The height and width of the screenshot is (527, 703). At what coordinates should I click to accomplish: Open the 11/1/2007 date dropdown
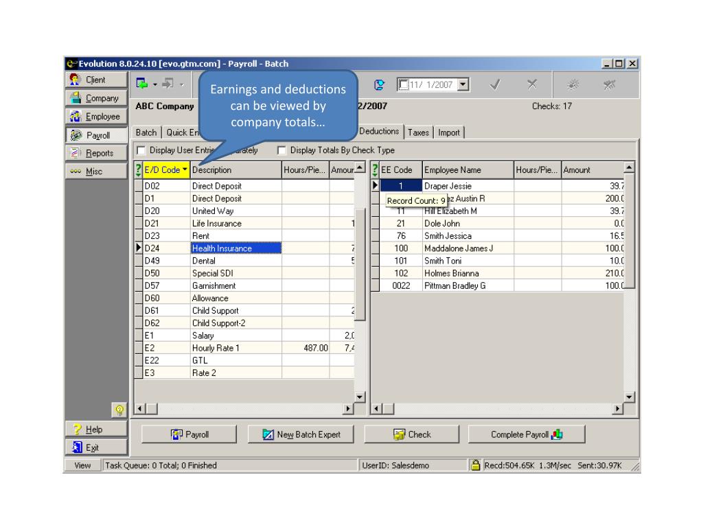click(x=463, y=84)
